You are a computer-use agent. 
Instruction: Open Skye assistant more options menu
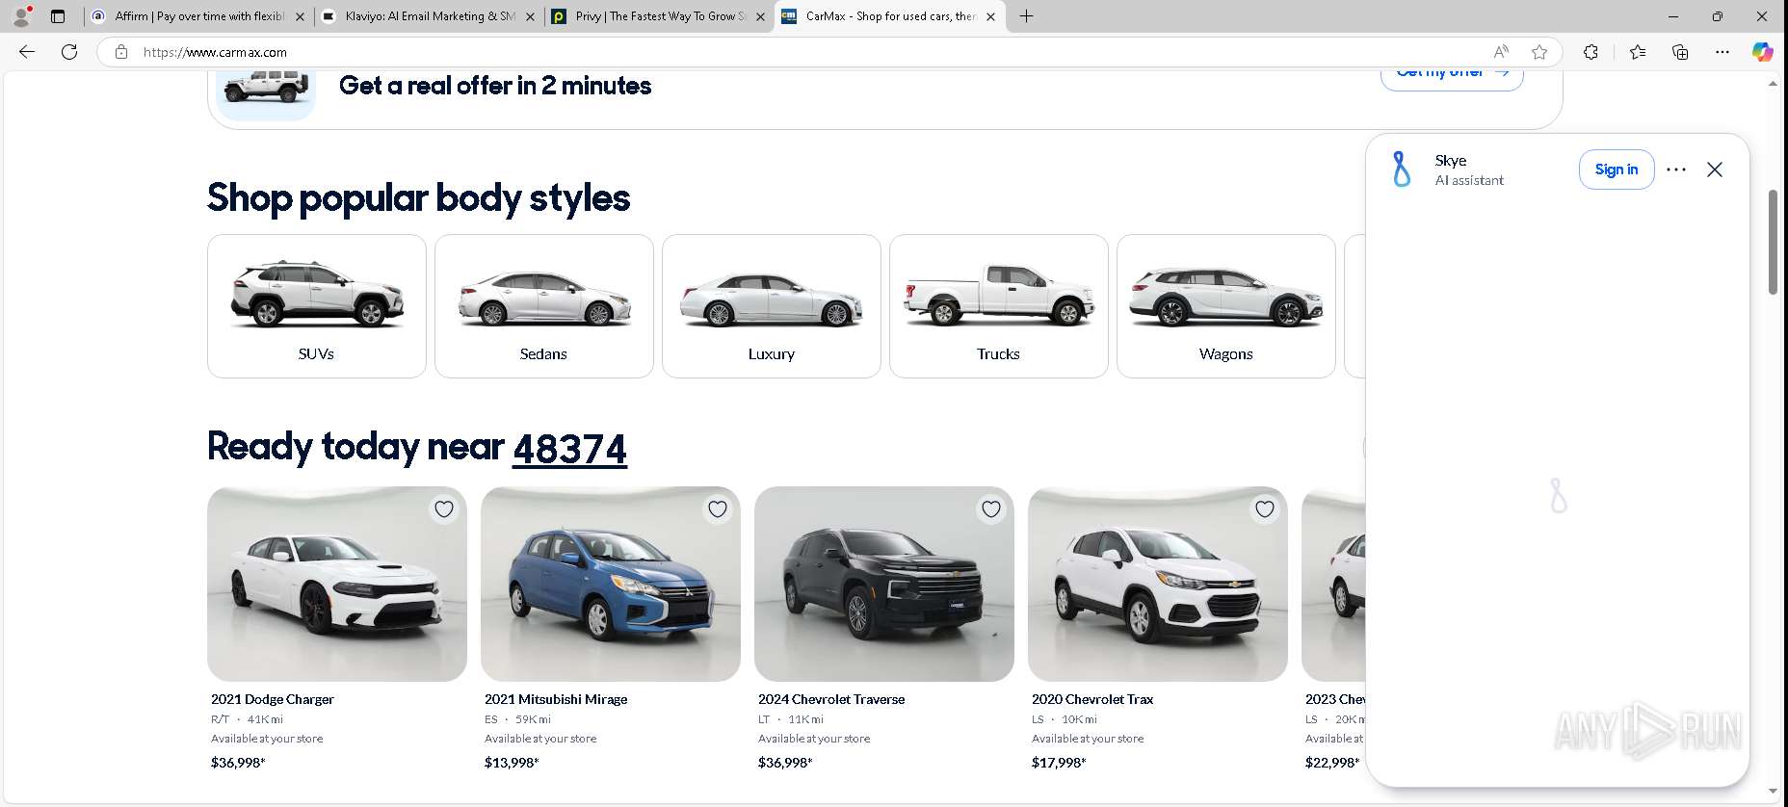pos(1676,169)
